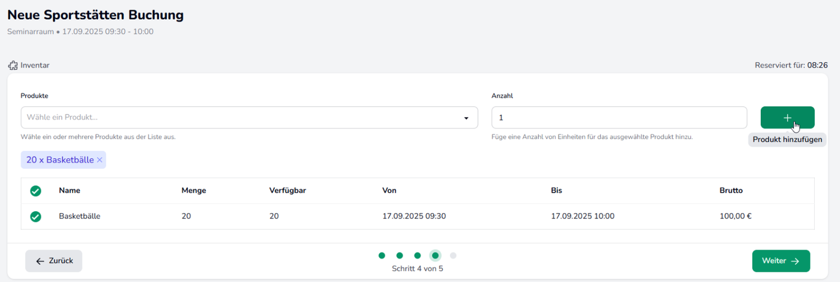Viewport: 840px width, 282px height.
Task: Jump to third step dot
Action: [x=418, y=256]
